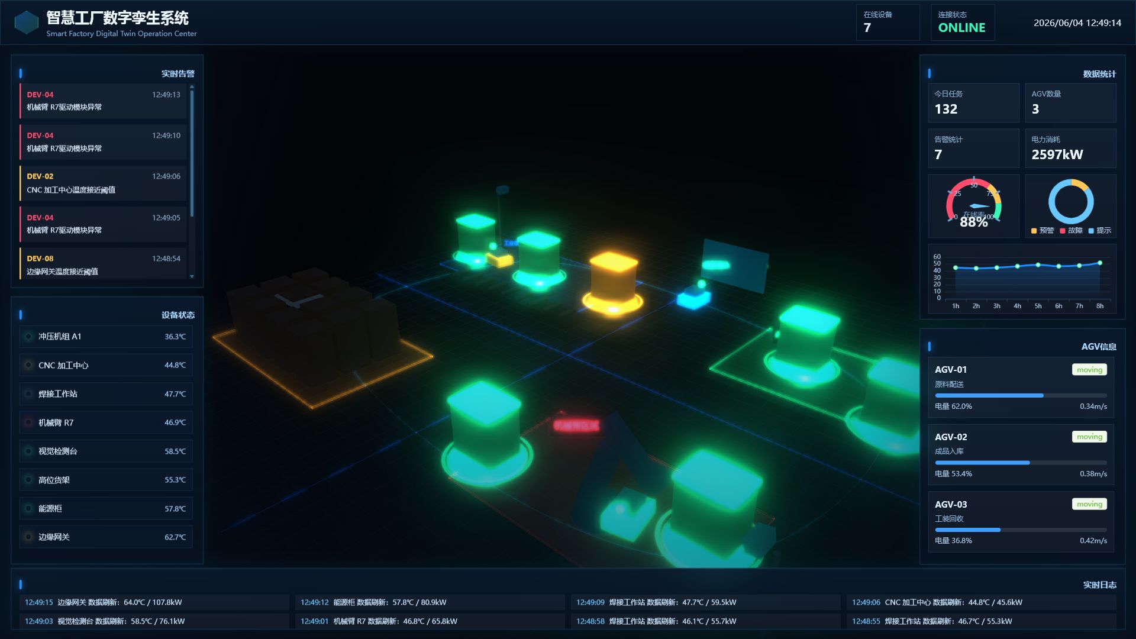Click the alarm list scroll-up arrow
Screen dimensions: 1136x639
tap(192, 86)
